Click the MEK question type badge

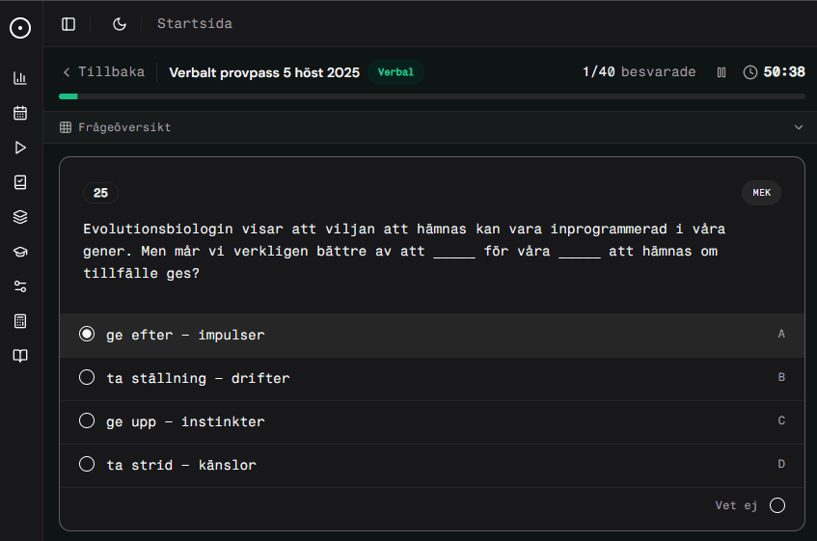pyautogui.click(x=761, y=193)
